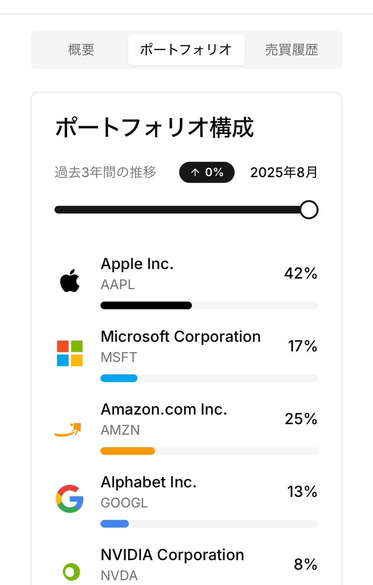Click the upward arrow in the 0% badge

pyautogui.click(x=196, y=172)
